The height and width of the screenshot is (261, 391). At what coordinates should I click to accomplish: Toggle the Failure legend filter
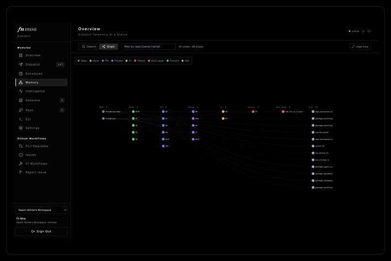(140, 61)
